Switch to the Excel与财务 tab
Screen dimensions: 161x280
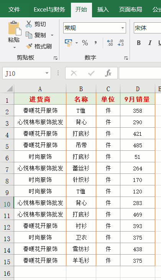[x=49, y=10]
